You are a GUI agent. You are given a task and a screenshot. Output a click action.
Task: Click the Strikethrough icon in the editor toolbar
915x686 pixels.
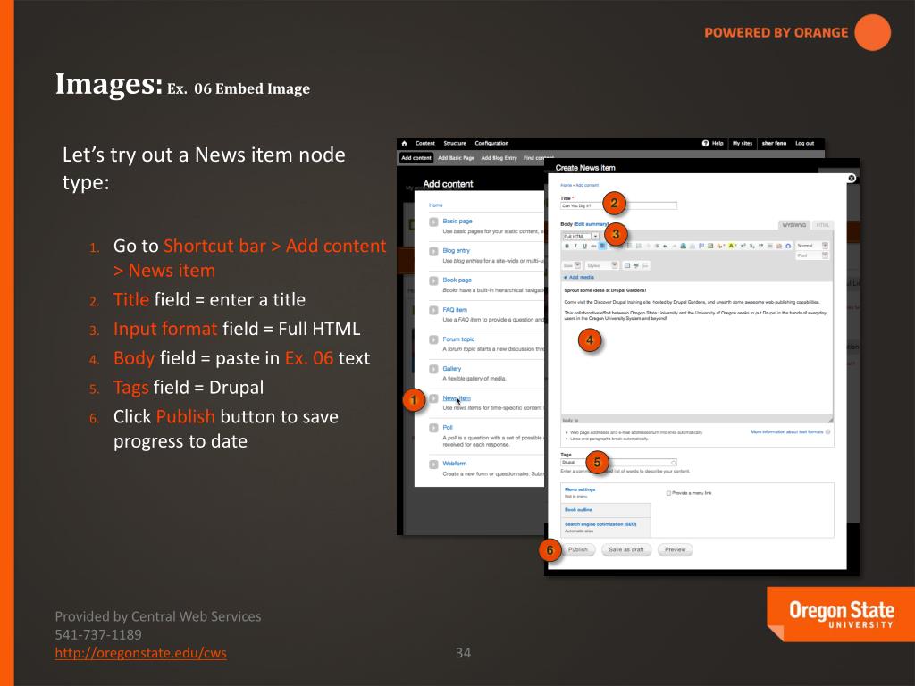593,247
